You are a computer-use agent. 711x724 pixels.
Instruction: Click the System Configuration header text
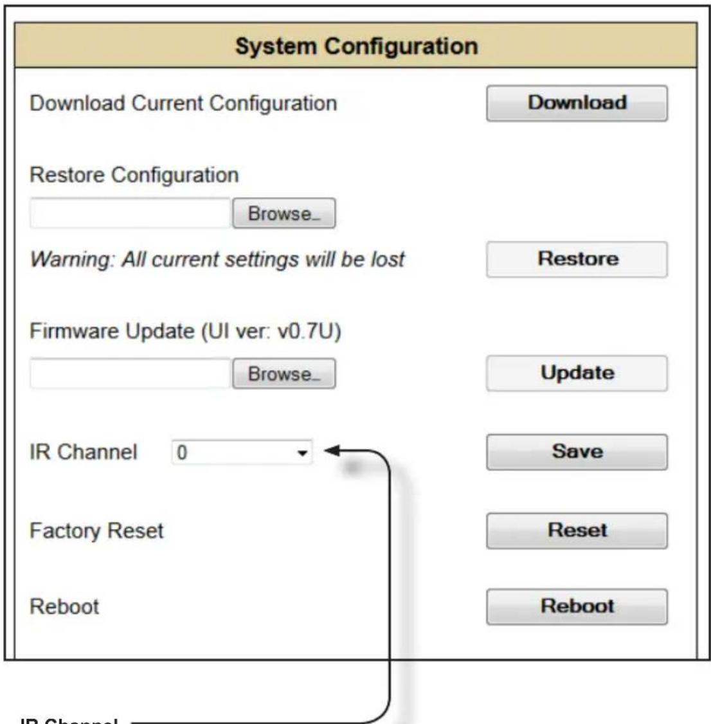click(x=356, y=46)
